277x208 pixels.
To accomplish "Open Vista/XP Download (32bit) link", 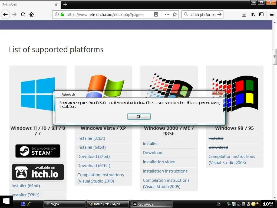I will click(93, 157).
